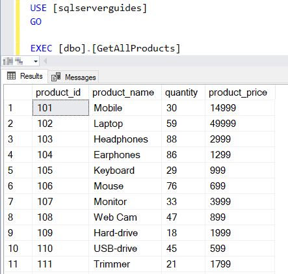Open the Messages tab
Viewport: 288px width, 274px height.
click(x=73, y=77)
